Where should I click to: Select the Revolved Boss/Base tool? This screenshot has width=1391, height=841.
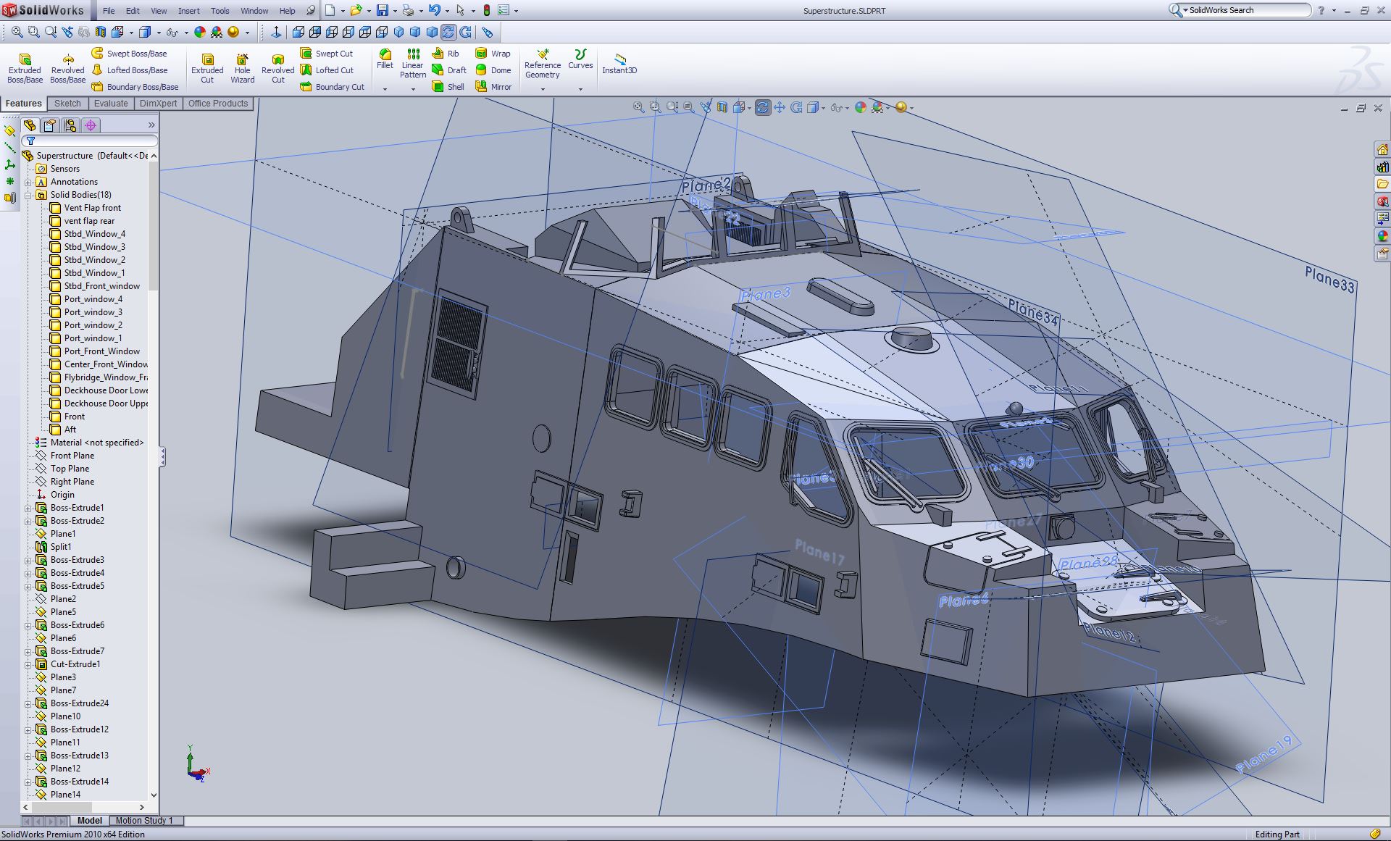pyautogui.click(x=67, y=68)
